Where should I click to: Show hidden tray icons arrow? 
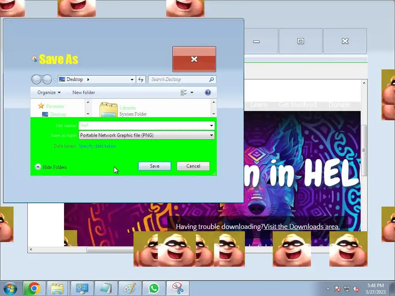(328, 289)
